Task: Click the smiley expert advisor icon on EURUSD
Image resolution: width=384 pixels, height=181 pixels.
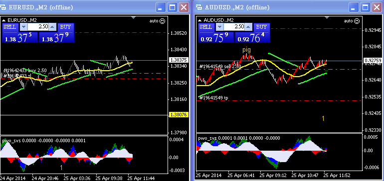Action: (162, 21)
